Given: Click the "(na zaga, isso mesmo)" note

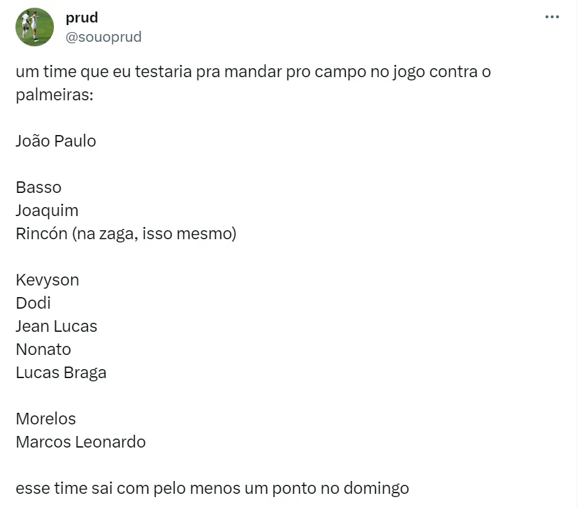Looking at the screenshot, I should 155,233.
